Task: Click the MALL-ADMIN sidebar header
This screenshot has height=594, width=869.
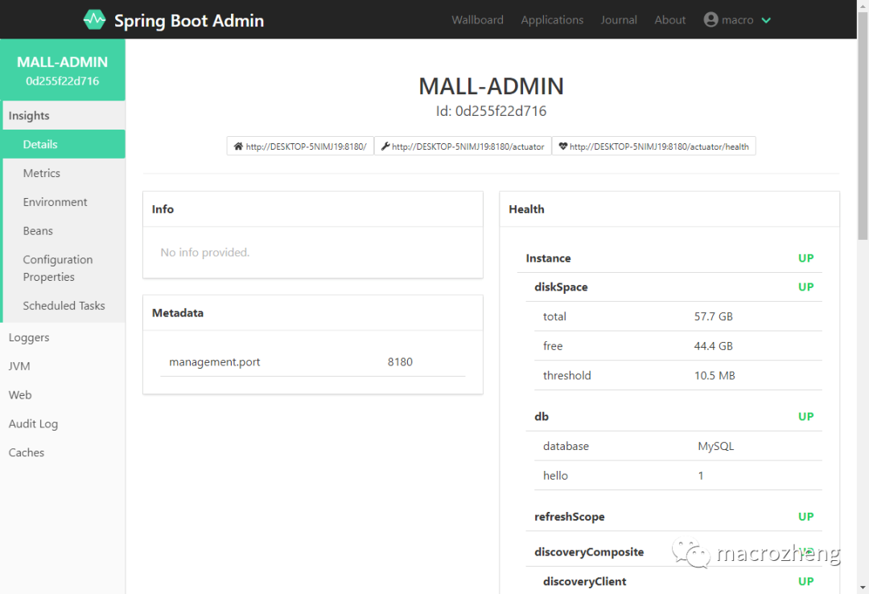Action: pos(63,70)
